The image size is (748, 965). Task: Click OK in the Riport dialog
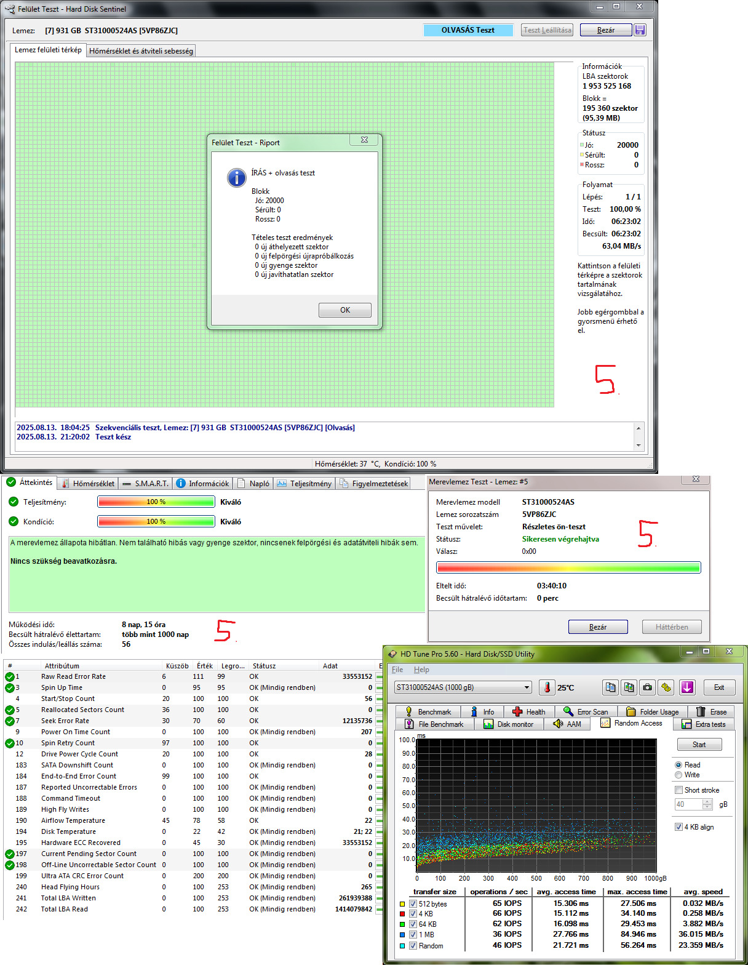tap(345, 310)
